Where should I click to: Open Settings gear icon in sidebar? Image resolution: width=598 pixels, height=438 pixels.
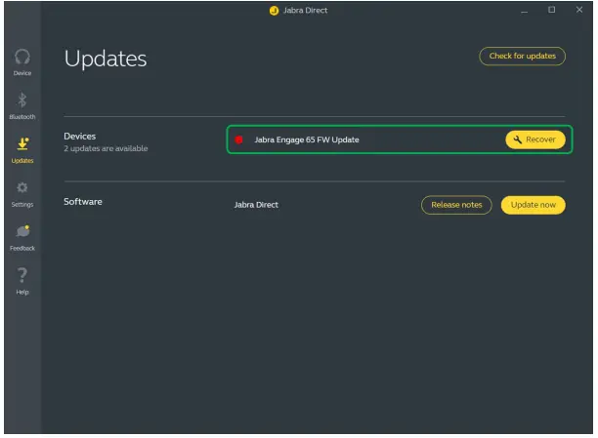point(22,187)
